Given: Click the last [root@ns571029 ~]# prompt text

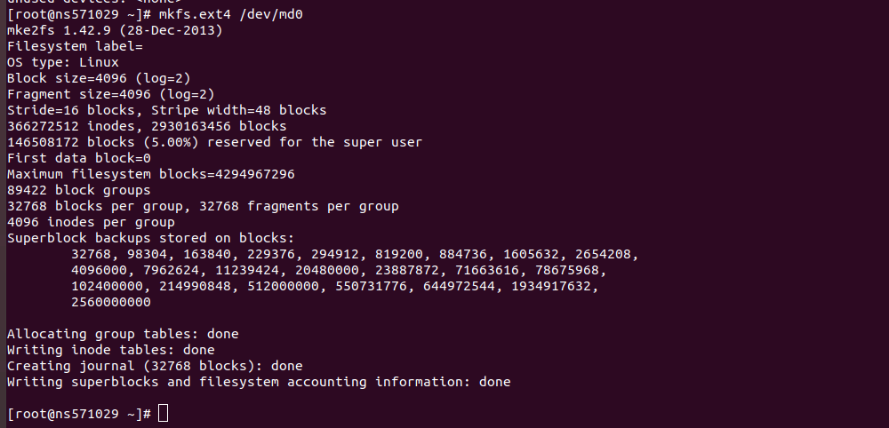Looking at the screenshot, I should click(x=79, y=414).
